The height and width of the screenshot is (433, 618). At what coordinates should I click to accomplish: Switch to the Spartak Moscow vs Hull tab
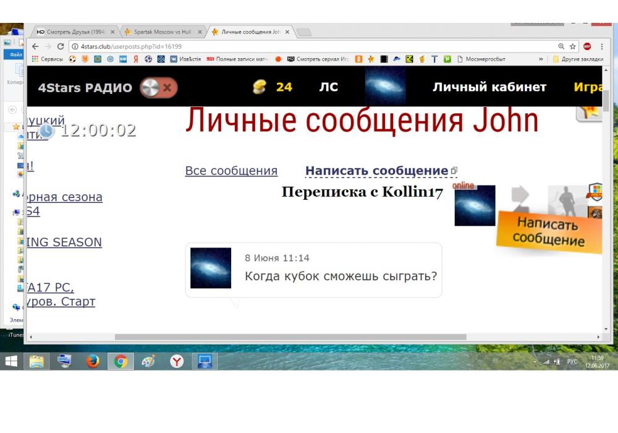pos(163,32)
